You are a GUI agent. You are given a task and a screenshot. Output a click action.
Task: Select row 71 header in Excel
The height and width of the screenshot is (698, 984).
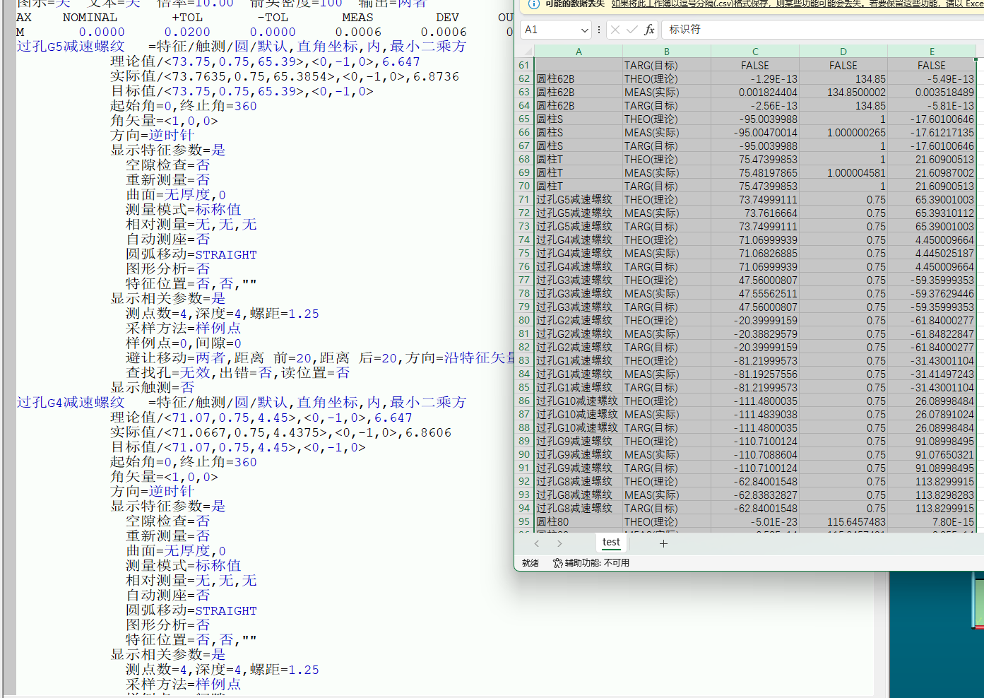tap(524, 199)
